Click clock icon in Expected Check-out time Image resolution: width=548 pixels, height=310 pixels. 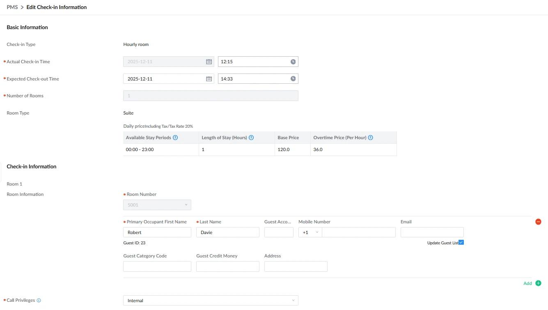point(293,79)
